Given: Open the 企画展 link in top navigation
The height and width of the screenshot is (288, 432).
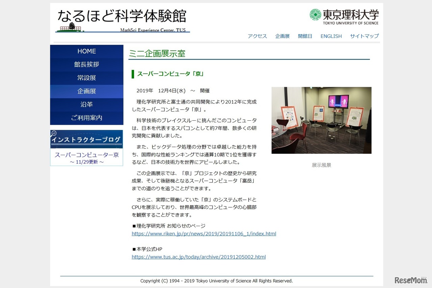Looking at the screenshot, I should click(x=282, y=36).
